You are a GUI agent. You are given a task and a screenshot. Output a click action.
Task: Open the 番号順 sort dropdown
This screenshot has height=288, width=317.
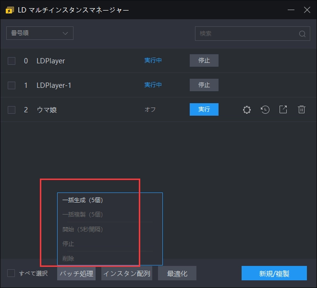[x=40, y=33]
